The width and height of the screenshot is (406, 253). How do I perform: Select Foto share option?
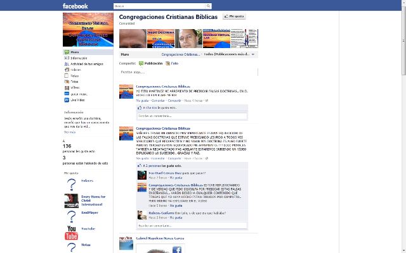pos(171,63)
